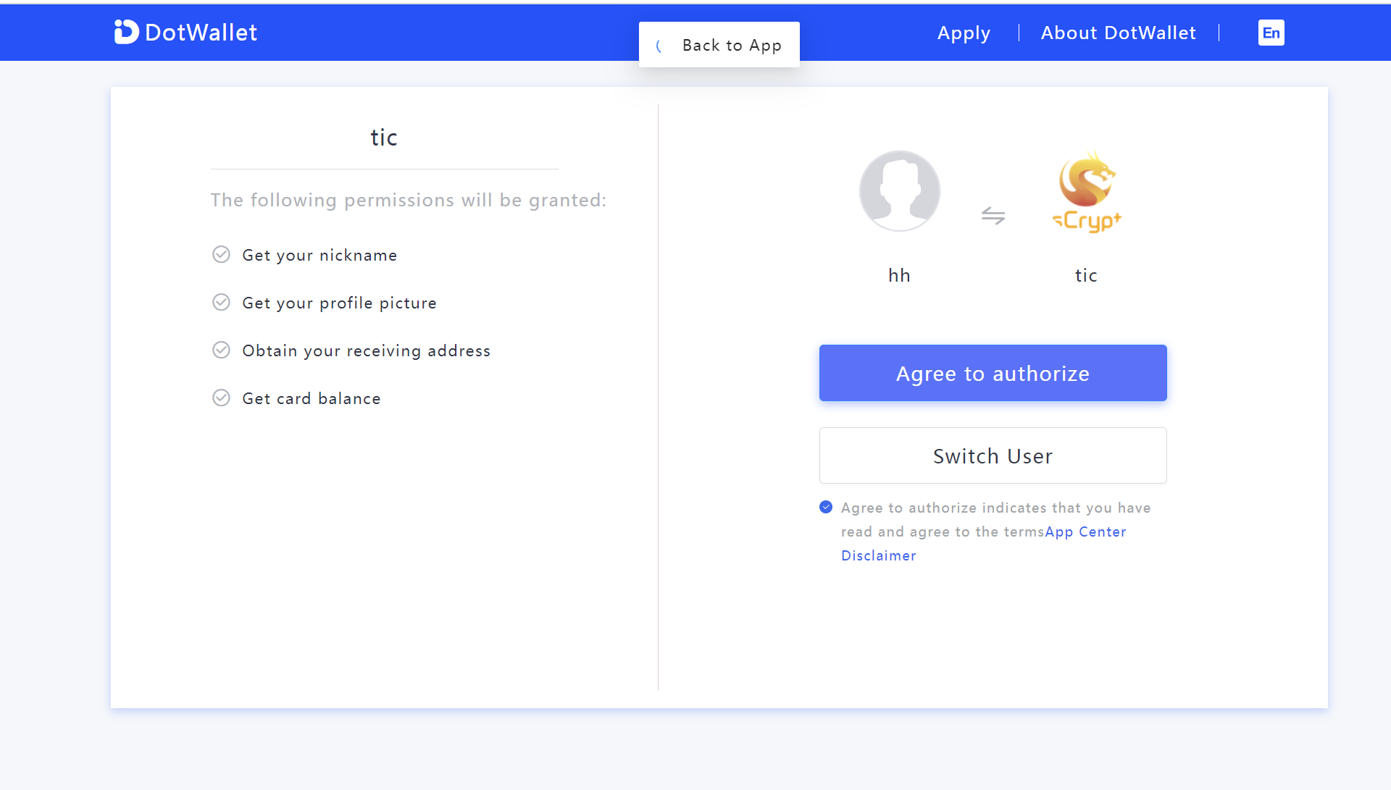Click the hh user avatar
The image size is (1391, 790).
click(899, 191)
